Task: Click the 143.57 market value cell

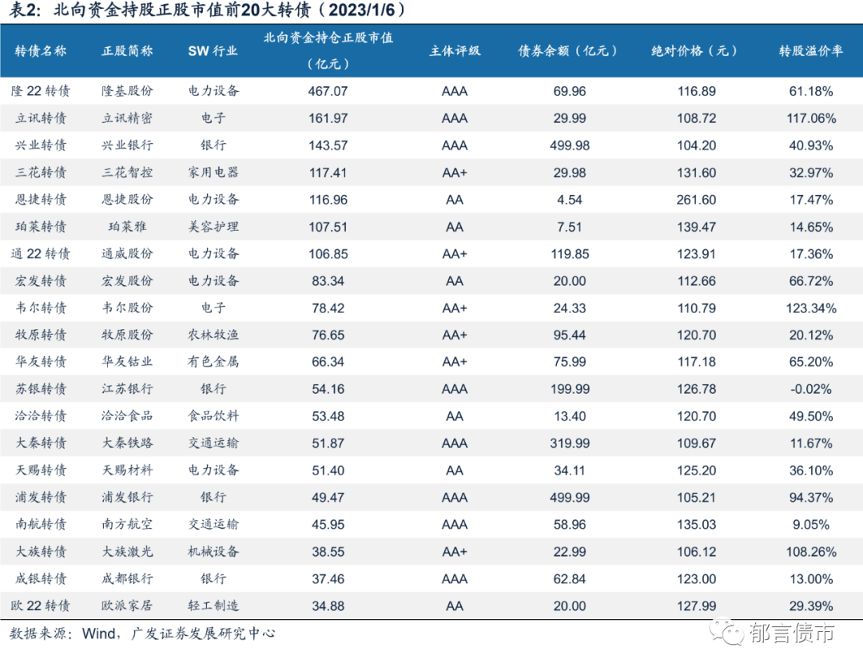Action: (x=328, y=145)
